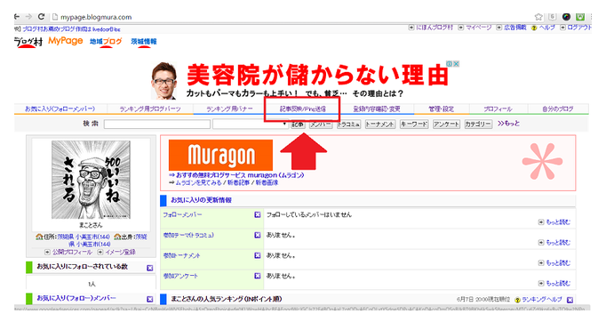The image size is (598, 330).
Task: Open ad info icon beside ad close
Action: coord(450,64)
